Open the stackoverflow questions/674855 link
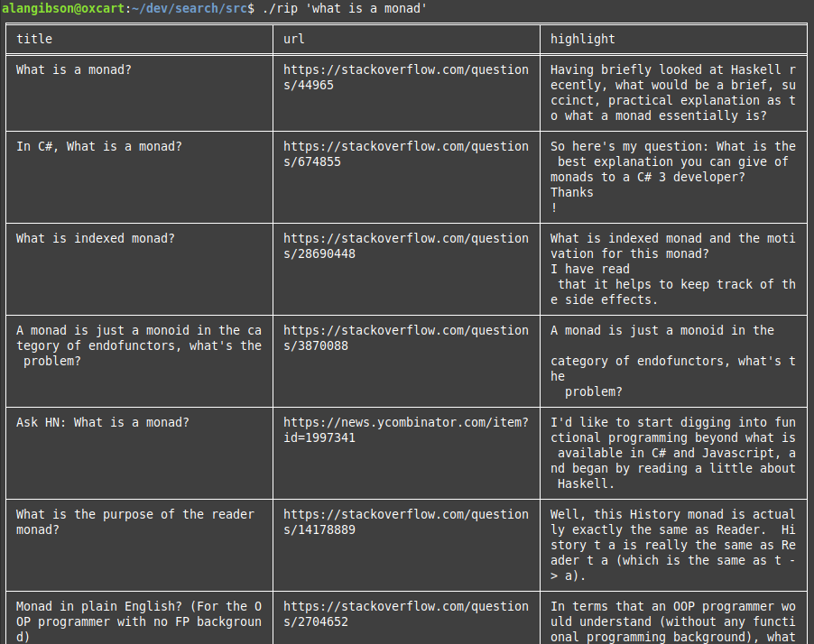The width and height of the screenshot is (814, 644). click(406, 154)
